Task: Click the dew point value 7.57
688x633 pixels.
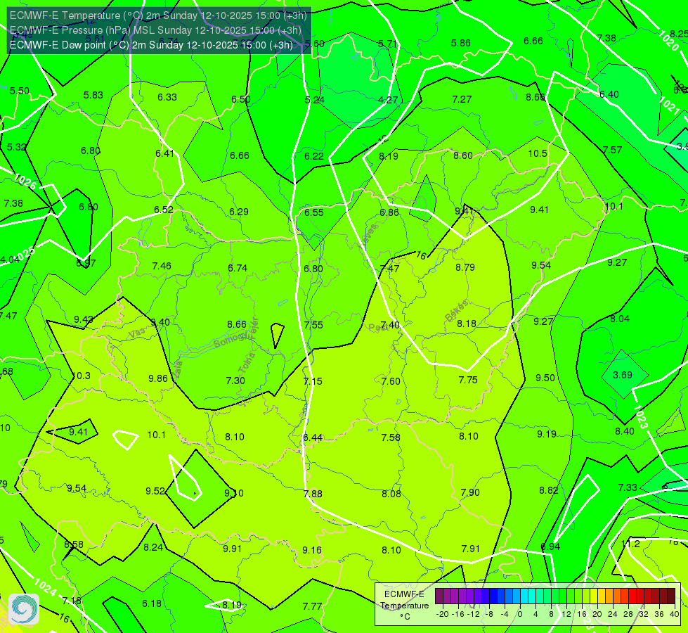Action: coord(612,150)
